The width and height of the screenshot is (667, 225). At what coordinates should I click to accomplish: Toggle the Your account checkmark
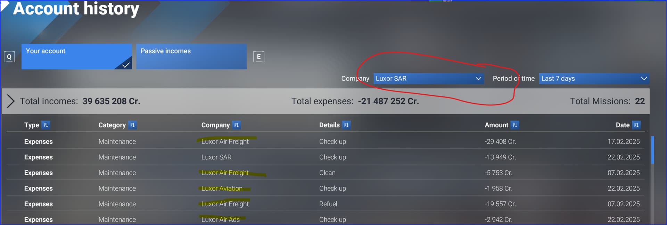pyautogui.click(x=126, y=64)
